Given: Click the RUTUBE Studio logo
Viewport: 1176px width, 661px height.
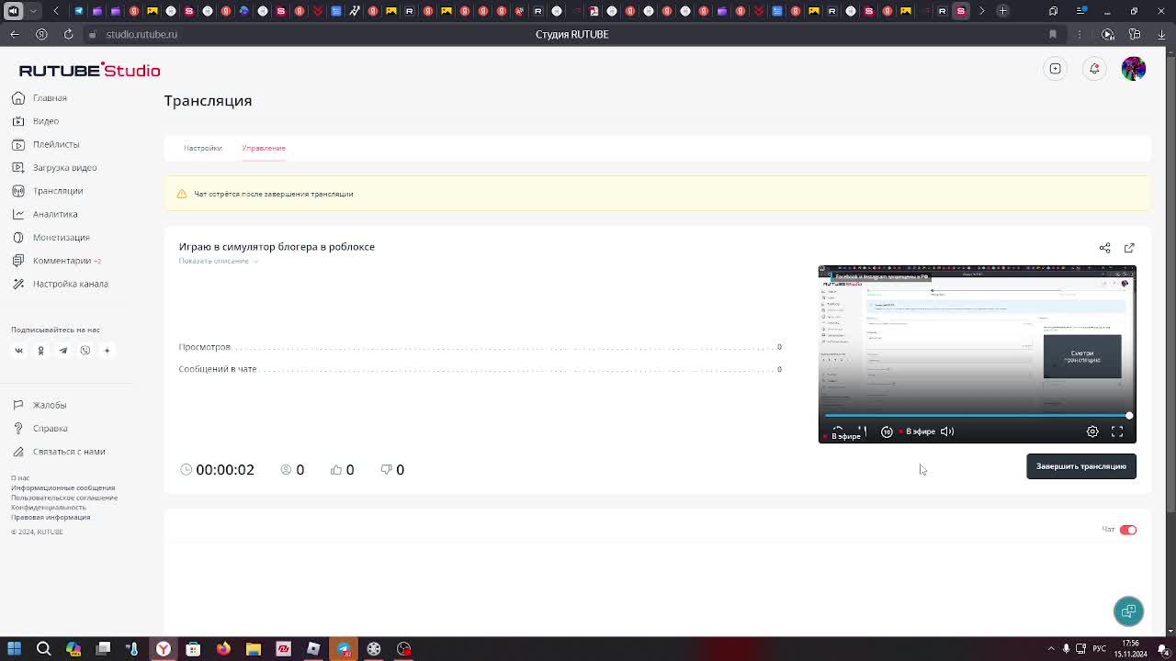Looking at the screenshot, I should click(x=89, y=70).
